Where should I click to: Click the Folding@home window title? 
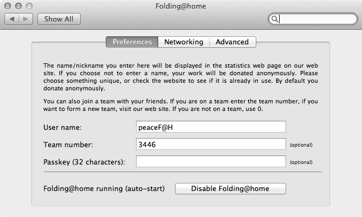180,6
